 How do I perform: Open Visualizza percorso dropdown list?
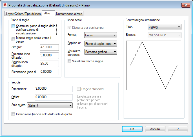pos(101,52)
